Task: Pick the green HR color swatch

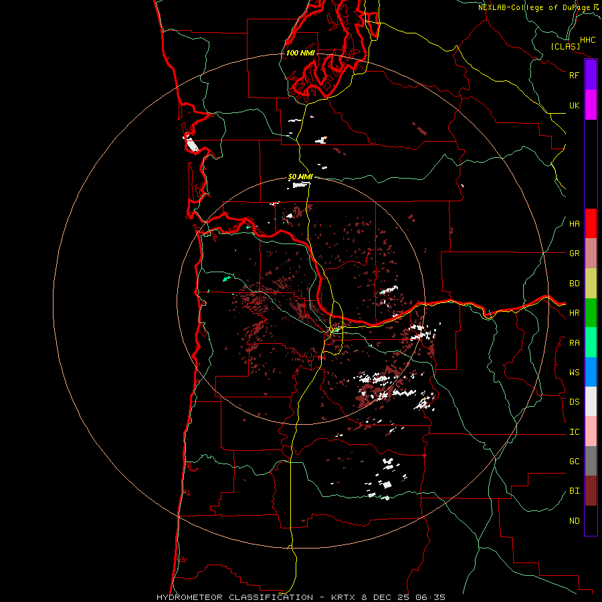Action: 591,313
